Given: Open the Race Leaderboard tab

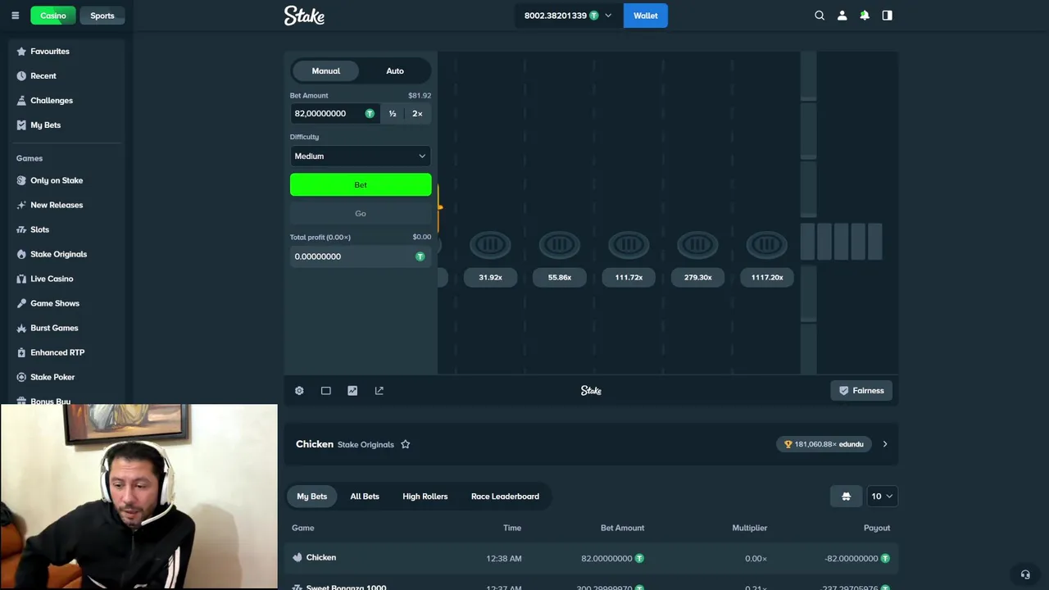Looking at the screenshot, I should [505, 496].
